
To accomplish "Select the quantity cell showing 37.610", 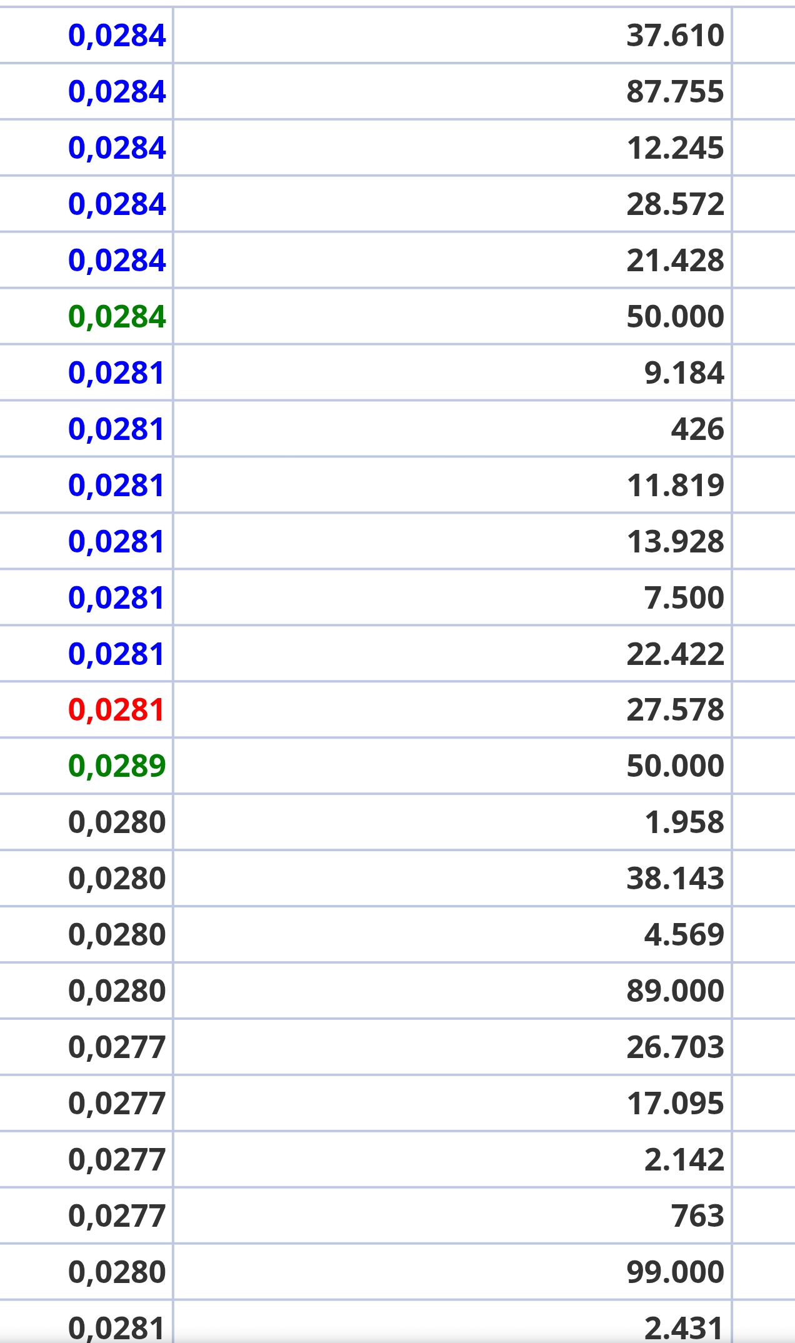I will coord(452,35).
